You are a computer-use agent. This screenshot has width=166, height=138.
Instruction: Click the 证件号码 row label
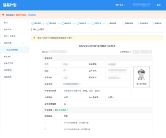92,71
